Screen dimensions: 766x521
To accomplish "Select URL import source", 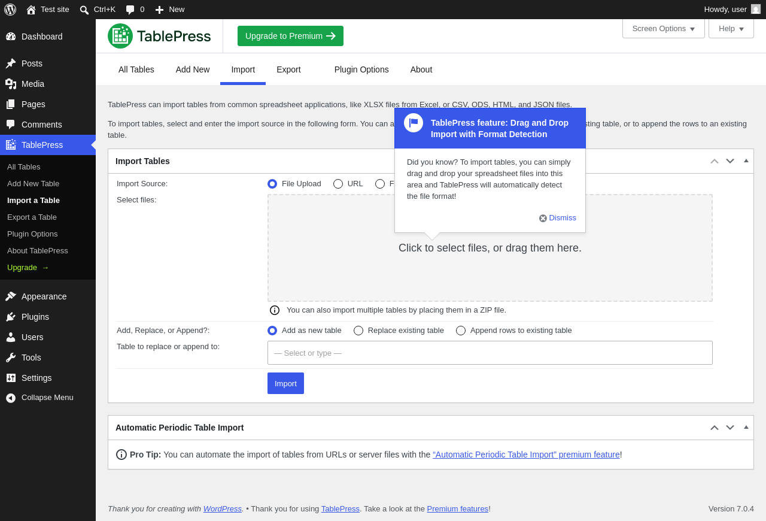I will (x=338, y=184).
